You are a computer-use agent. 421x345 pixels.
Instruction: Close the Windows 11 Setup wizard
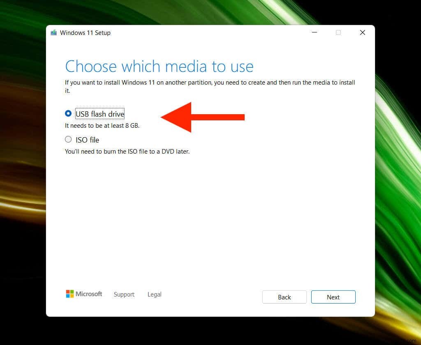coord(362,32)
